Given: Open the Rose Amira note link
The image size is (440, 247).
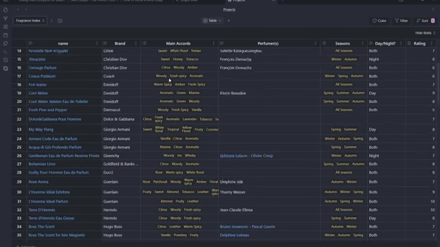Looking at the screenshot, I should pyautogui.click(x=38, y=182).
